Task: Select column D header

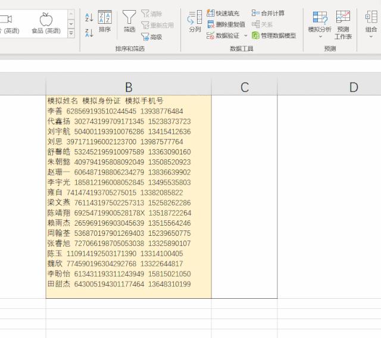Action: [x=354, y=87]
